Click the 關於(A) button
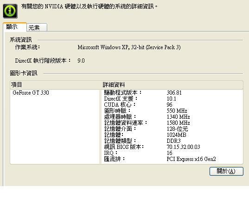This screenshot has height=199, width=249. pyautogui.click(x=226, y=171)
